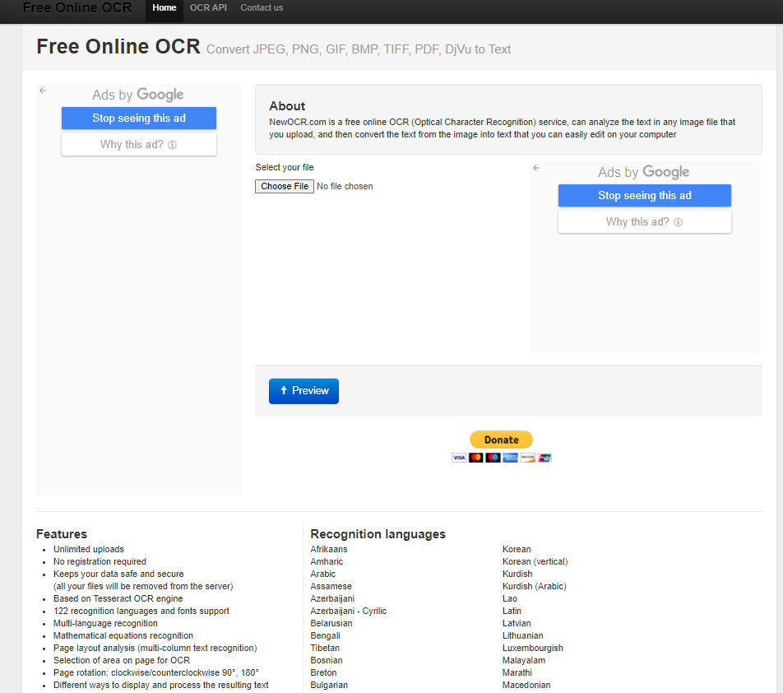The width and height of the screenshot is (783, 693).
Task: Click 122 recognition languages and fonts support
Action: pos(141,611)
